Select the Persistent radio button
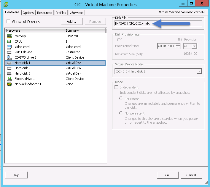 121,98
